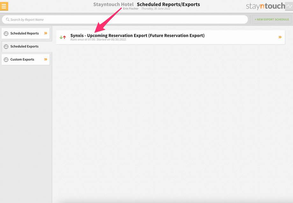Click the activity pulse icon at top right
The image size is (293, 203).
[x=289, y=6]
